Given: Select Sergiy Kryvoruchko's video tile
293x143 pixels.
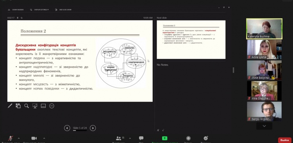Looking at the screenshot, I should pyautogui.click(x=264, y=111).
